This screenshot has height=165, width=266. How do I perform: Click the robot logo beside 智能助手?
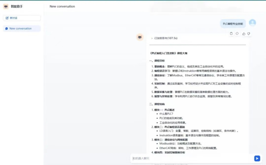point(6,6)
